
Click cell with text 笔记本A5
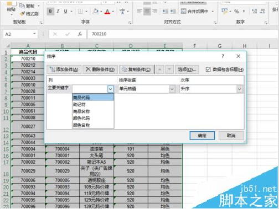(x=96, y=162)
